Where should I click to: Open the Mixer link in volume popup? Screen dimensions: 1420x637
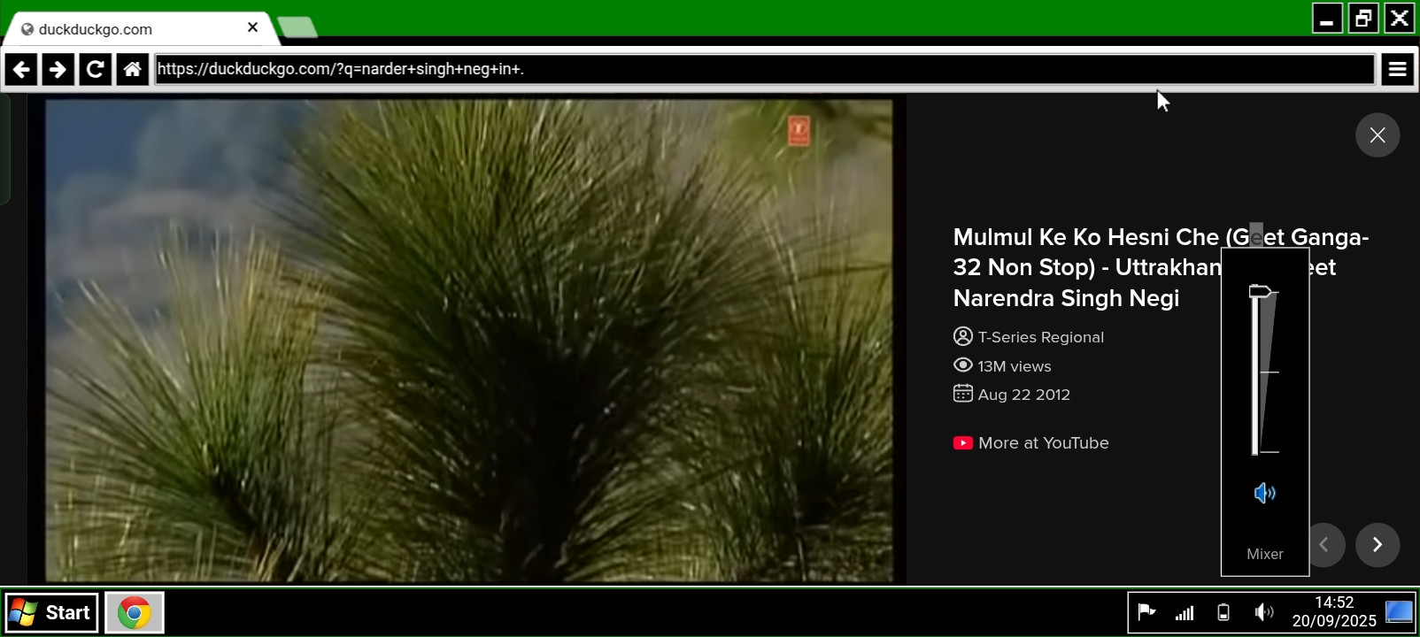(1264, 554)
